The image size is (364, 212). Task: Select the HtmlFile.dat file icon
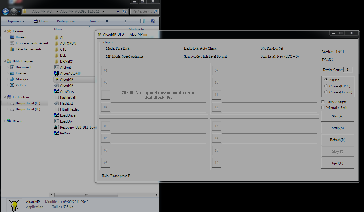click(56, 109)
